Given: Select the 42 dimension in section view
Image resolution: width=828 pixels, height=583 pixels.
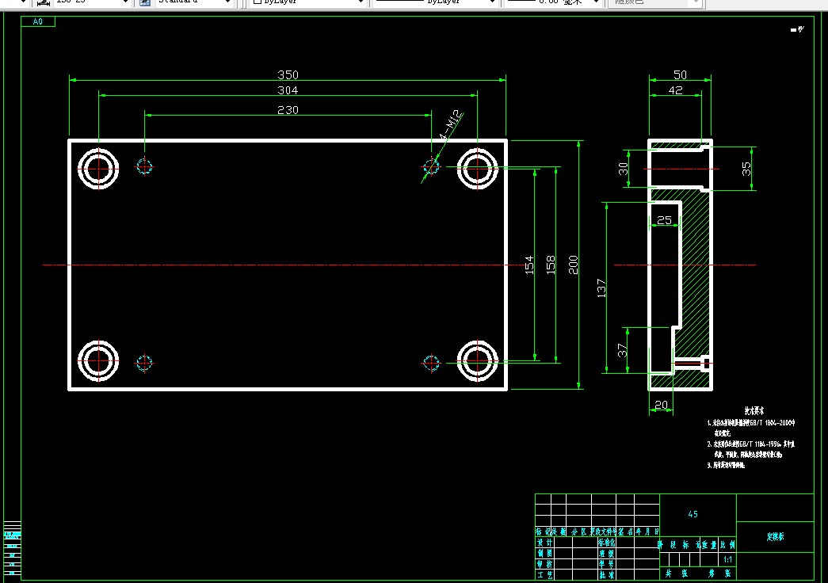Looking at the screenshot, I should click(x=675, y=90).
